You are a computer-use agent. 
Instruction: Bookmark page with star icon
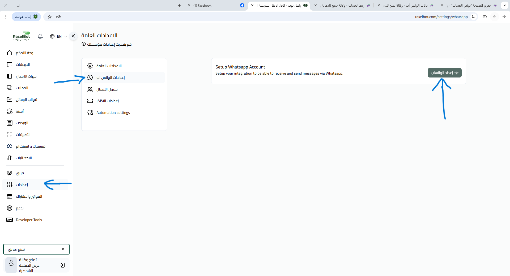(x=50, y=17)
